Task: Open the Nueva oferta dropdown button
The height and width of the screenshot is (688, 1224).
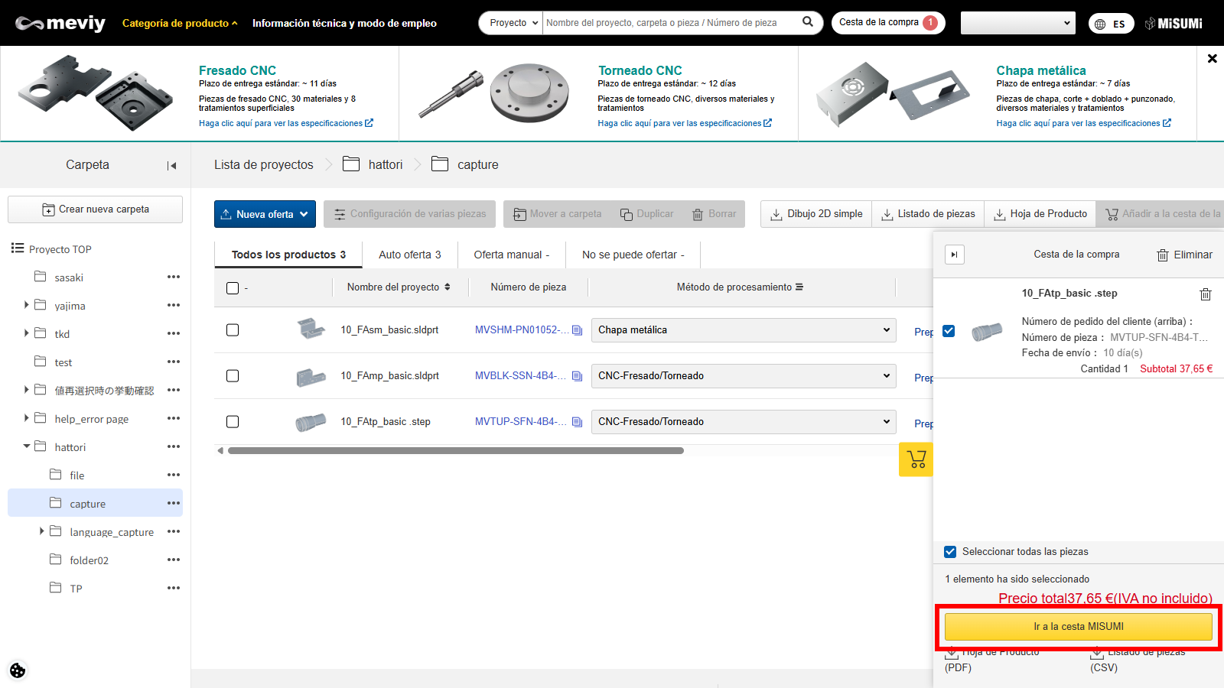Action: pos(265,214)
